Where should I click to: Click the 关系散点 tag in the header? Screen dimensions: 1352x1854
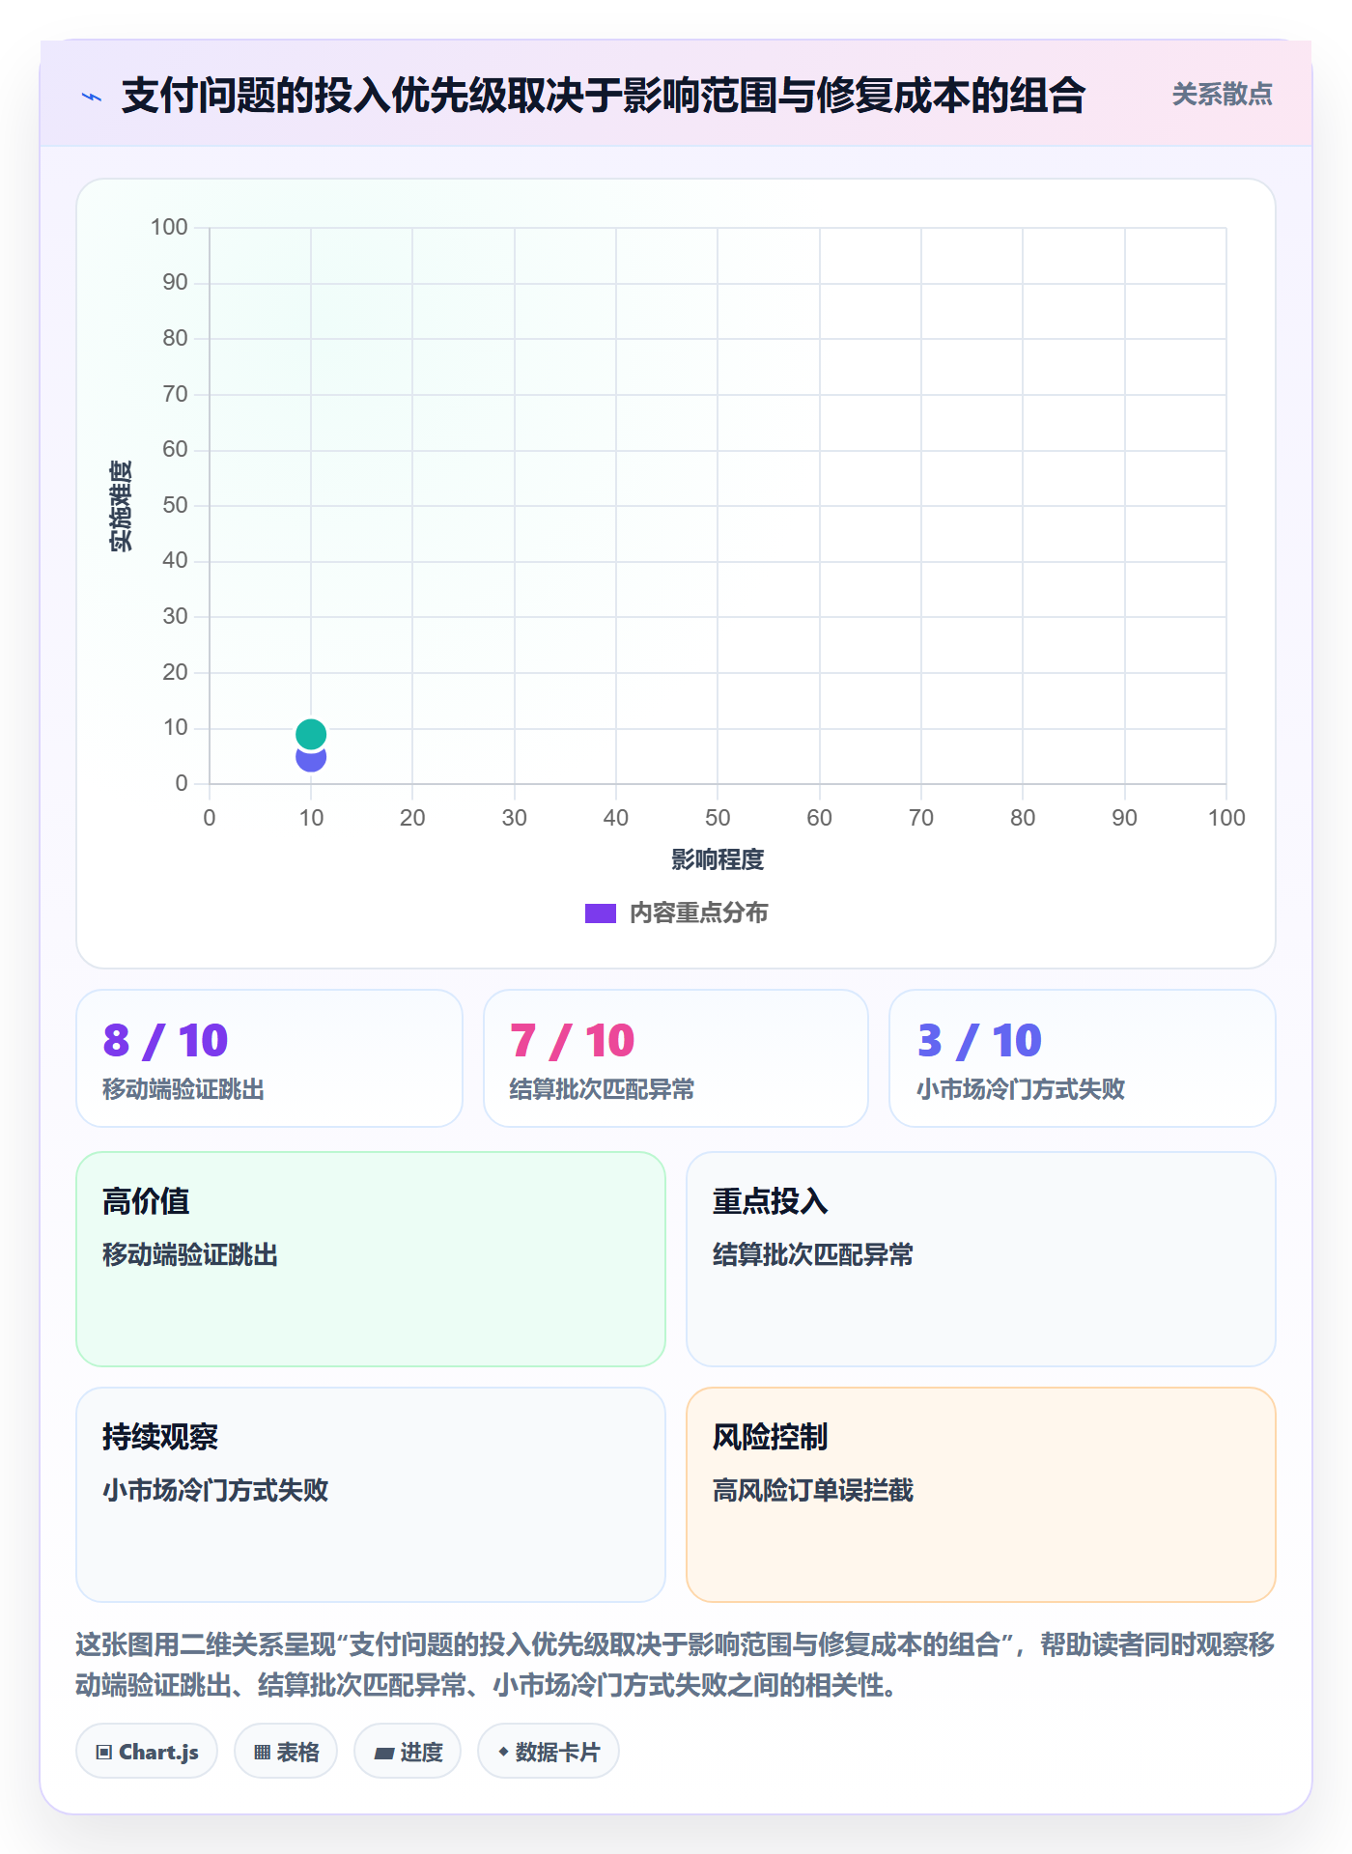click(x=1222, y=95)
